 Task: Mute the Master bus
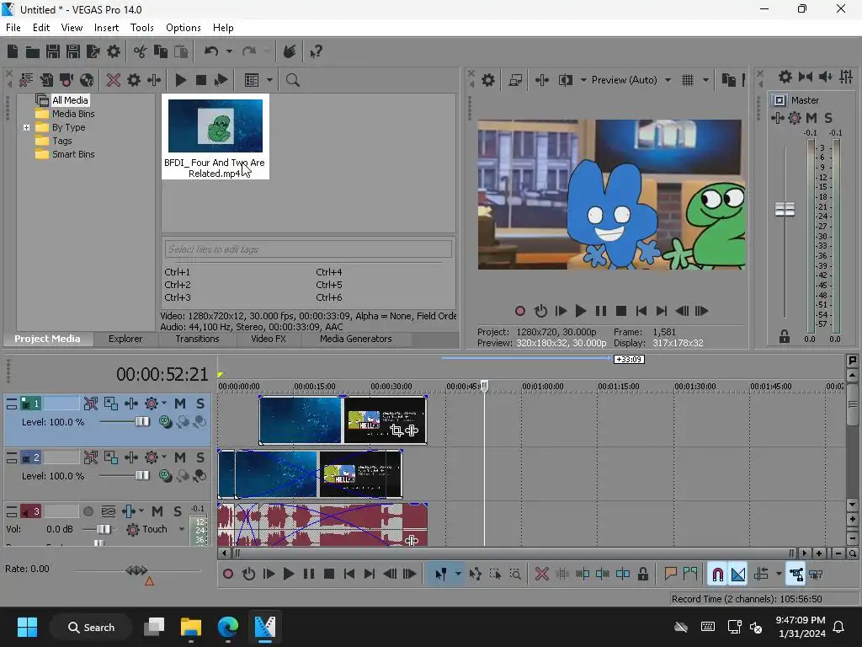811,118
